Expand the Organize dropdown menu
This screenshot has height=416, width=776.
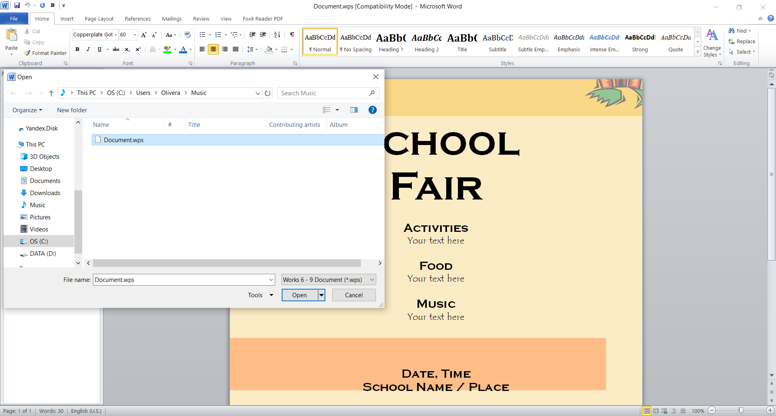tap(27, 110)
